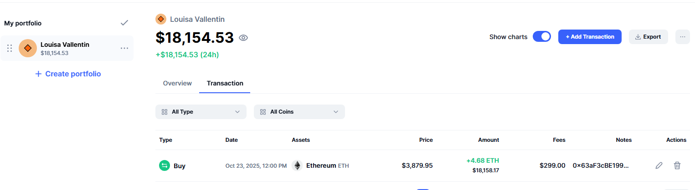Select the Transaction tab
This screenshot has height=190, width=695.
pyautogui.click(x=225, y=83)
